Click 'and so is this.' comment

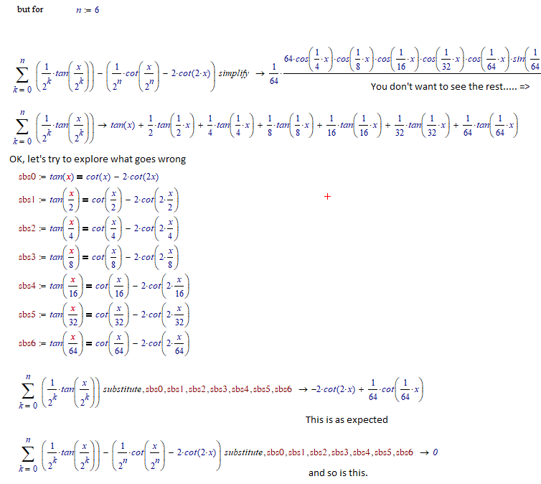pyautogui.click(x=338, y=473)
